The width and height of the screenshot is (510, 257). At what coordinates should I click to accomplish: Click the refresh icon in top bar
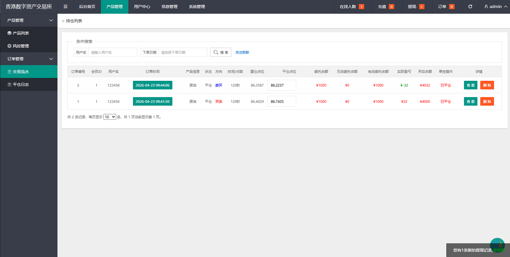click(x=470, y=7)
